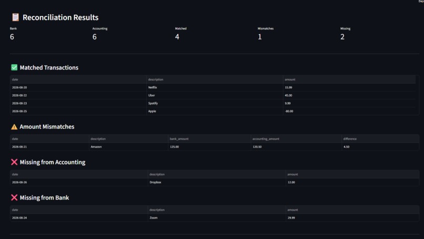Select the Netflix description cell

click(215, 87)
